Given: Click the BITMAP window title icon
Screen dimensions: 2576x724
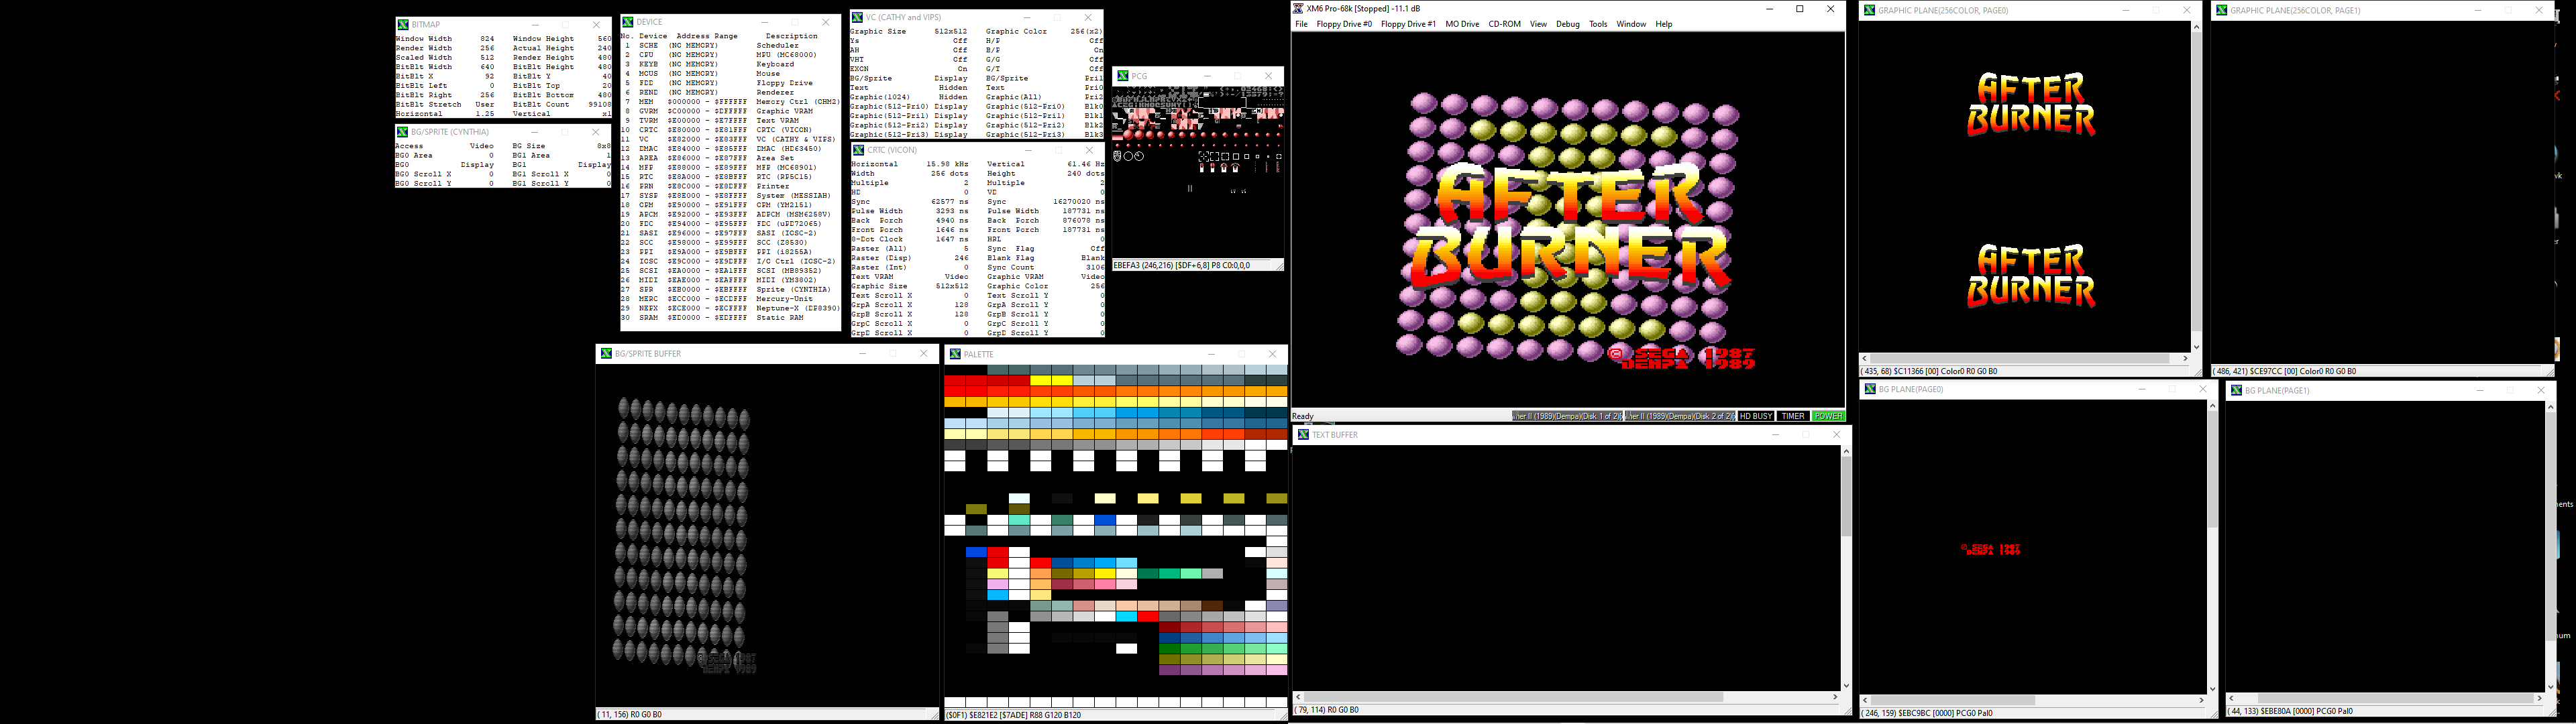Looking at the screenshot, I should (x=403, y=24).
